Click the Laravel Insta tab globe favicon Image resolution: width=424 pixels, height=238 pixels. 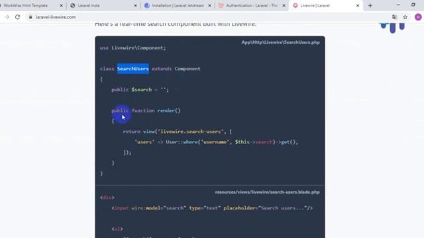[x=72, y=5]
